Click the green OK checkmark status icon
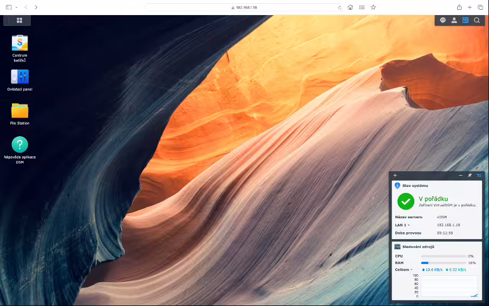This screenshot has height=306, width=489. point(406,201)
